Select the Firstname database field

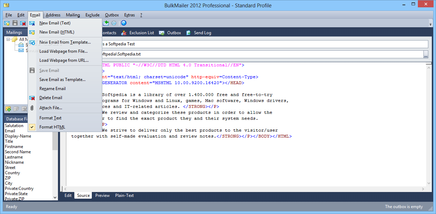(x=14, y=147)
